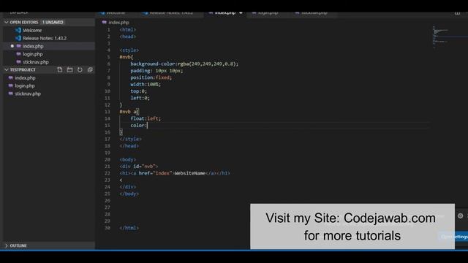The height and width of the screenshot is (263, 468).
Task: Switch to the Welcome editor tab
Action: pos(116,13)
